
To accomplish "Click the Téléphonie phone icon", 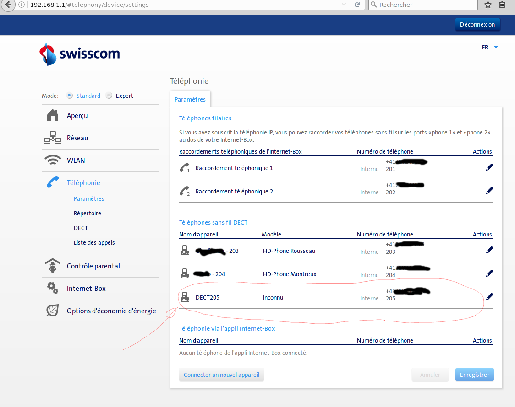I will (52, 182).
